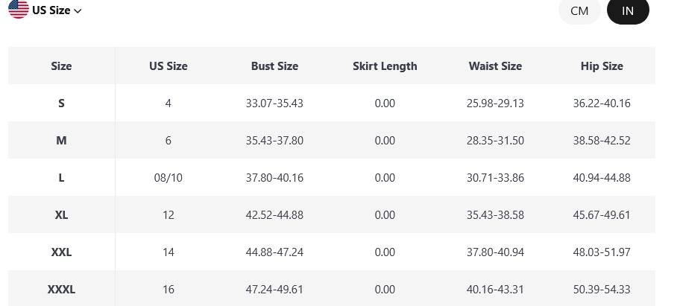Click the Hip Size column header
This screenshot has height=306, width=680.
(602, 66)
